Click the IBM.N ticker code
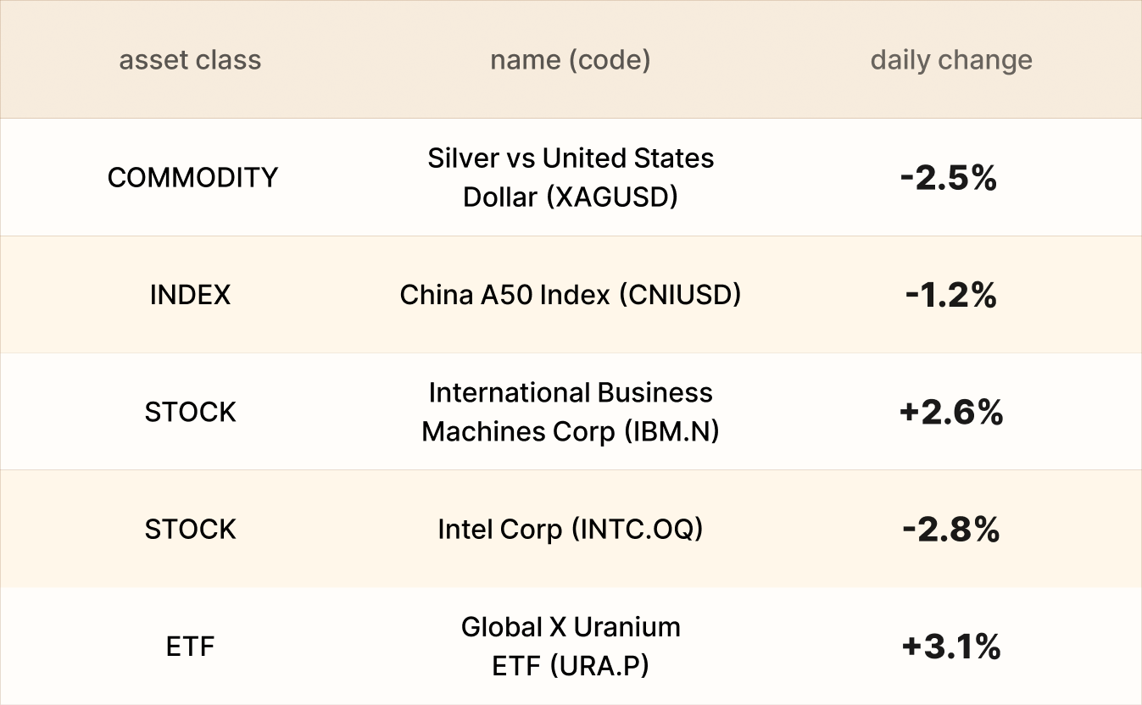The width and height of the screenshot is (1142, 705). click(671, 432)
